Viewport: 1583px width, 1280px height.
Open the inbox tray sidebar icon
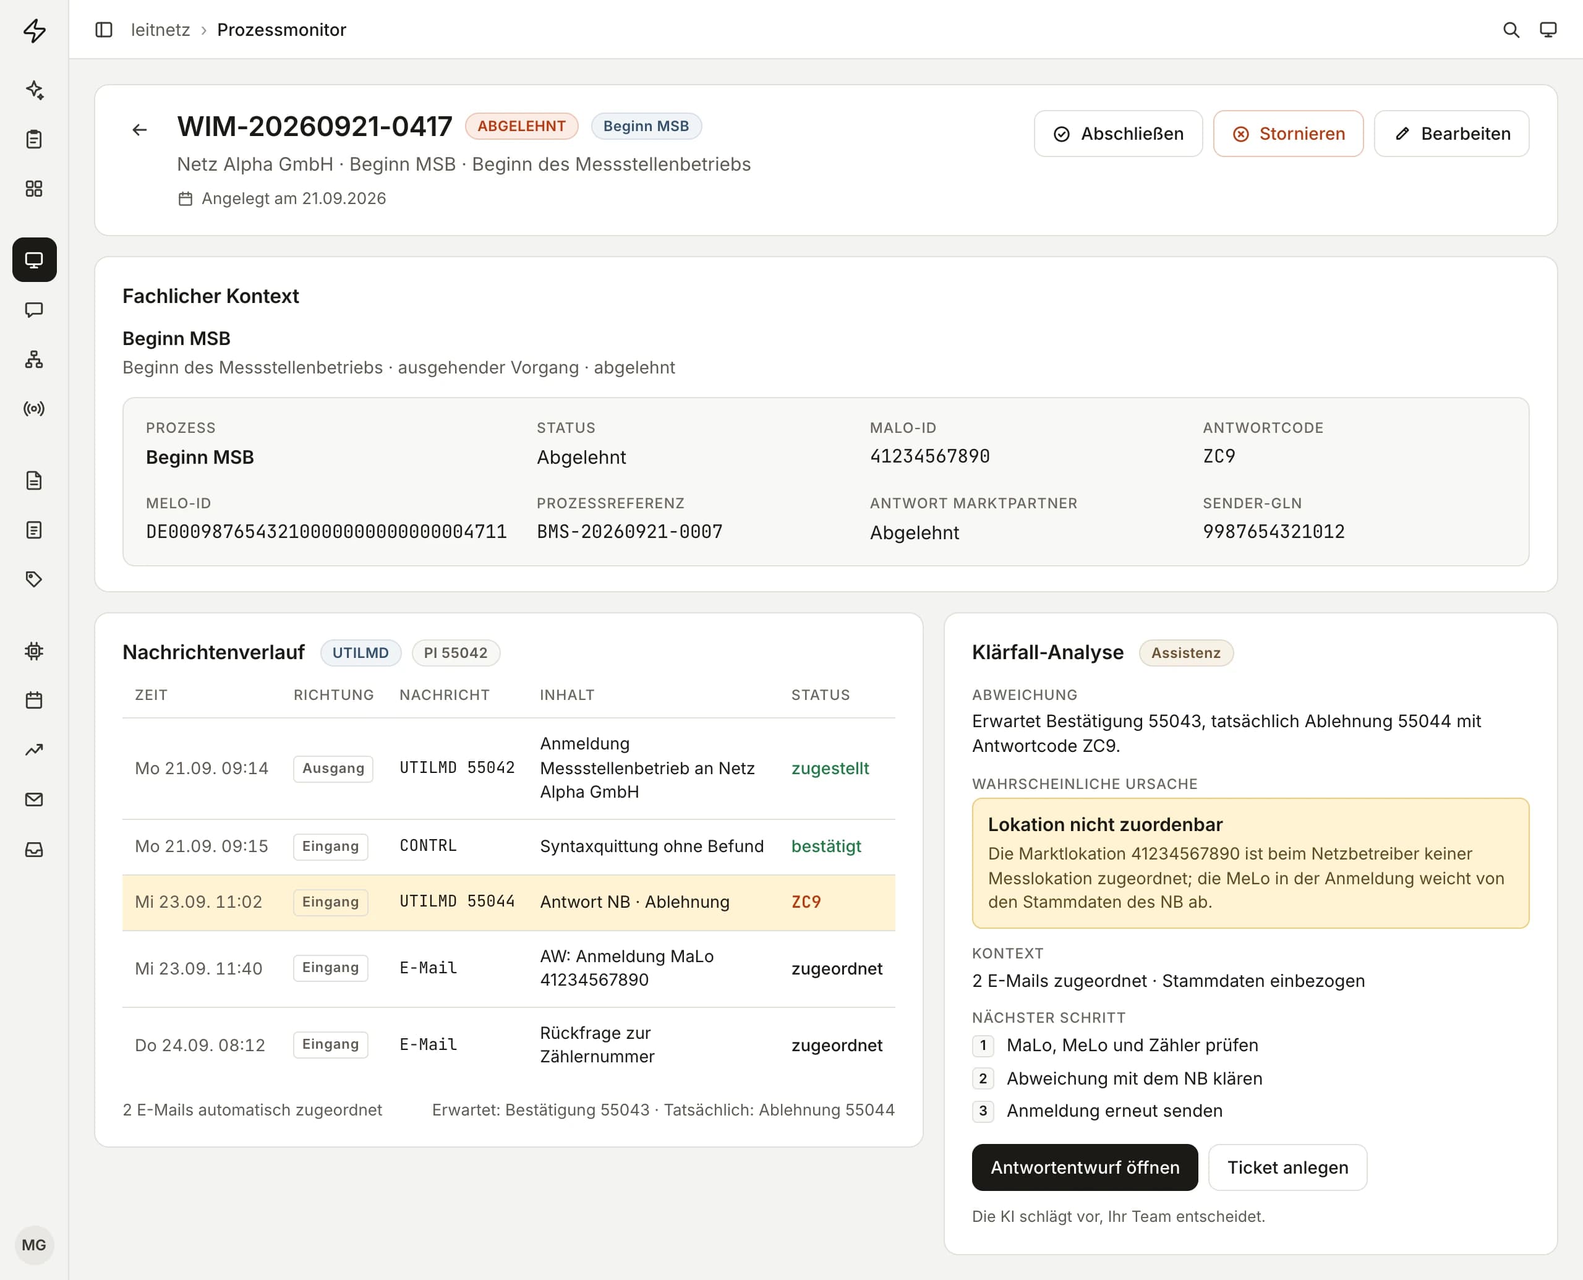[x=34, y=850]
